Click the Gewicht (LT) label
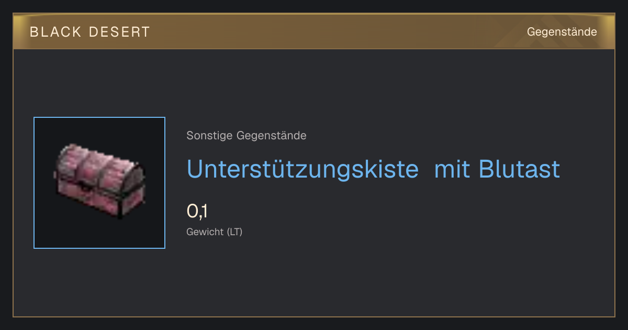Viewport: 628px width, 330px height. pos(215,232)
